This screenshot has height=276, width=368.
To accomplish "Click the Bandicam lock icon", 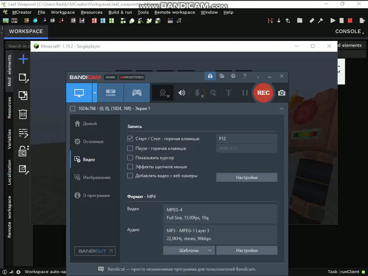I will (x=210, y=76).
